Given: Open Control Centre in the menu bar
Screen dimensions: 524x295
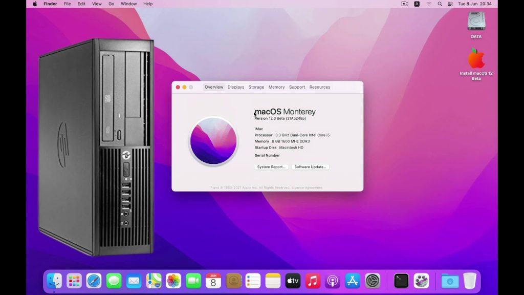Looking at the screenshot, I should pyautogui.click(x=450, y=4).
